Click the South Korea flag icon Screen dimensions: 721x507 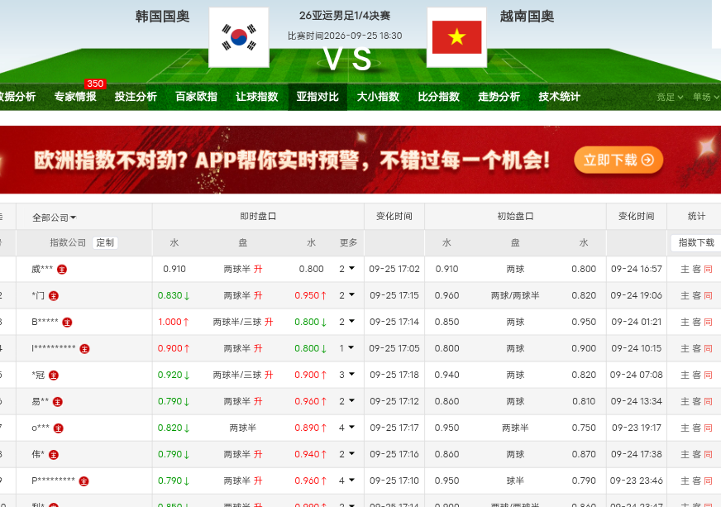pos(239,37)
